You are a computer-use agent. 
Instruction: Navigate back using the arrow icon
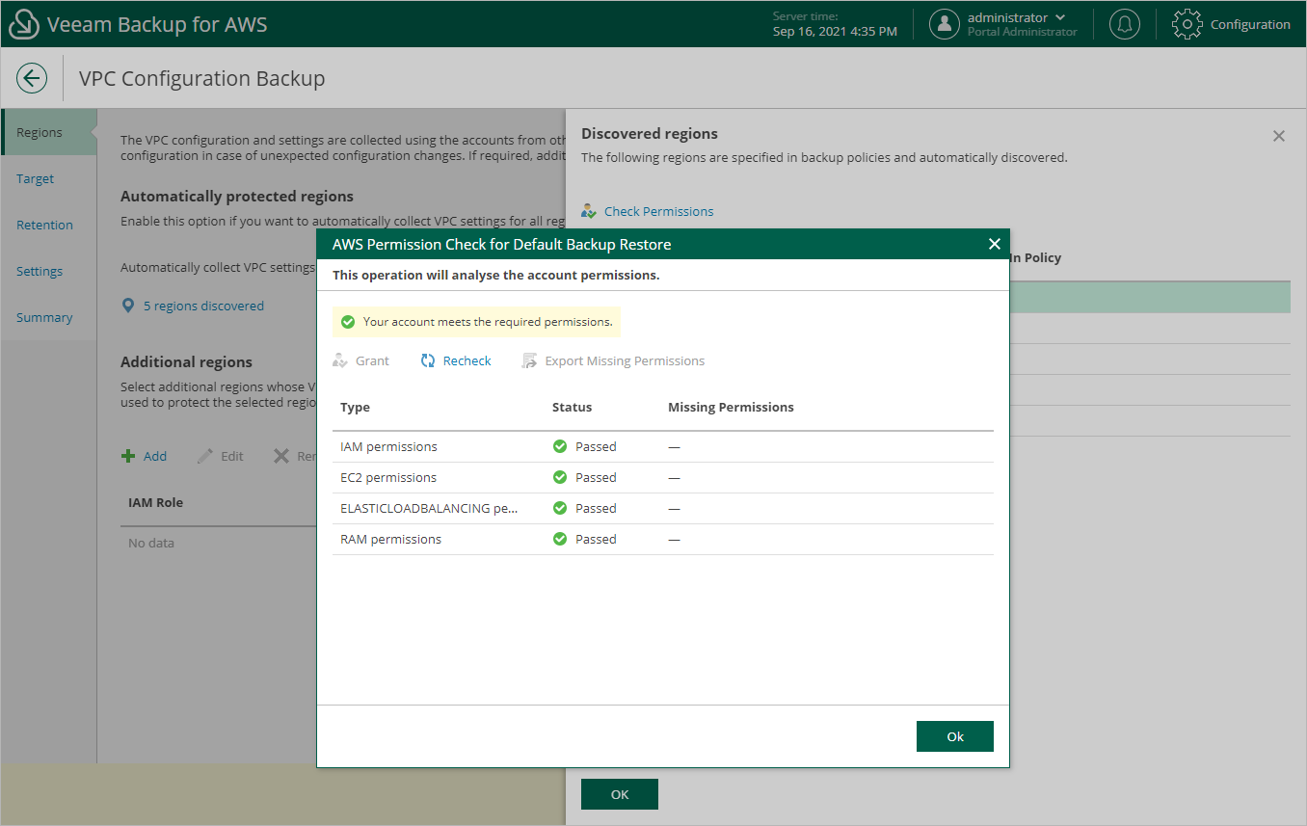click(x=31, y=78)
